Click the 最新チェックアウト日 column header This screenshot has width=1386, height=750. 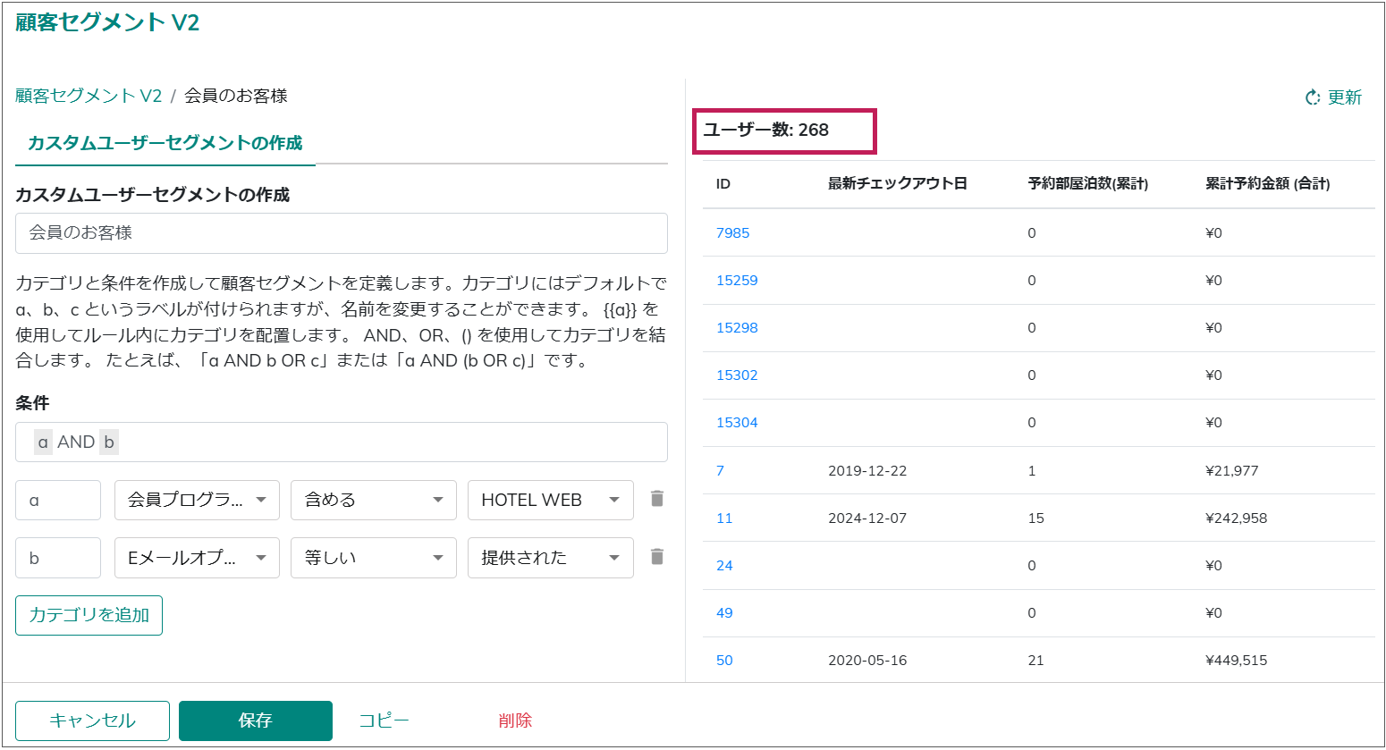(898, 183)
